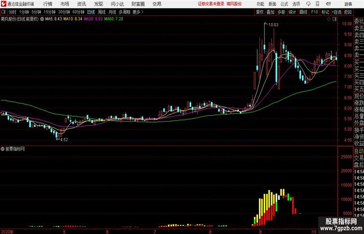Toggle the left sidebar panel icon
Image resolution: width=364 pixels, height=234 pixels.
(x=3, y=12)
